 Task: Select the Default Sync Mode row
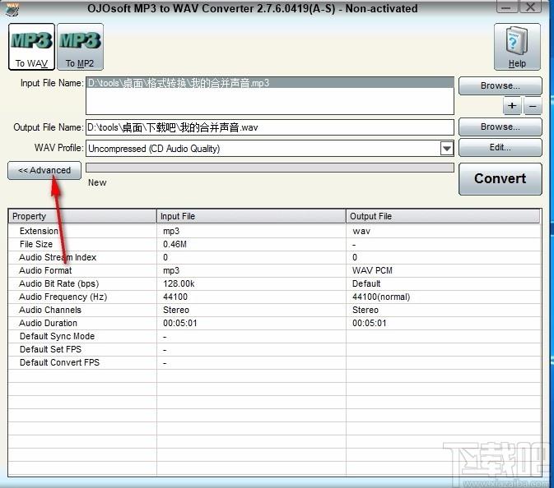pos(274,336)
